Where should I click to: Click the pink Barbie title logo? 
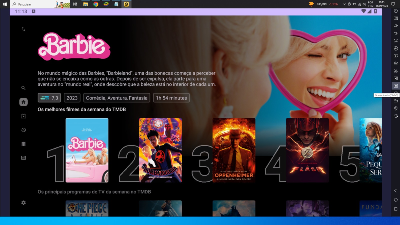coord(74,46)
